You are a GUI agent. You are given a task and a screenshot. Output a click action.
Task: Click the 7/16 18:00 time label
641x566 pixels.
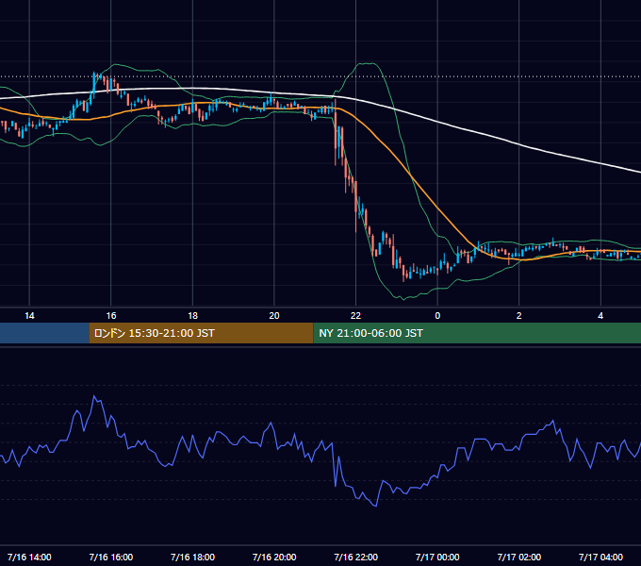192,557
